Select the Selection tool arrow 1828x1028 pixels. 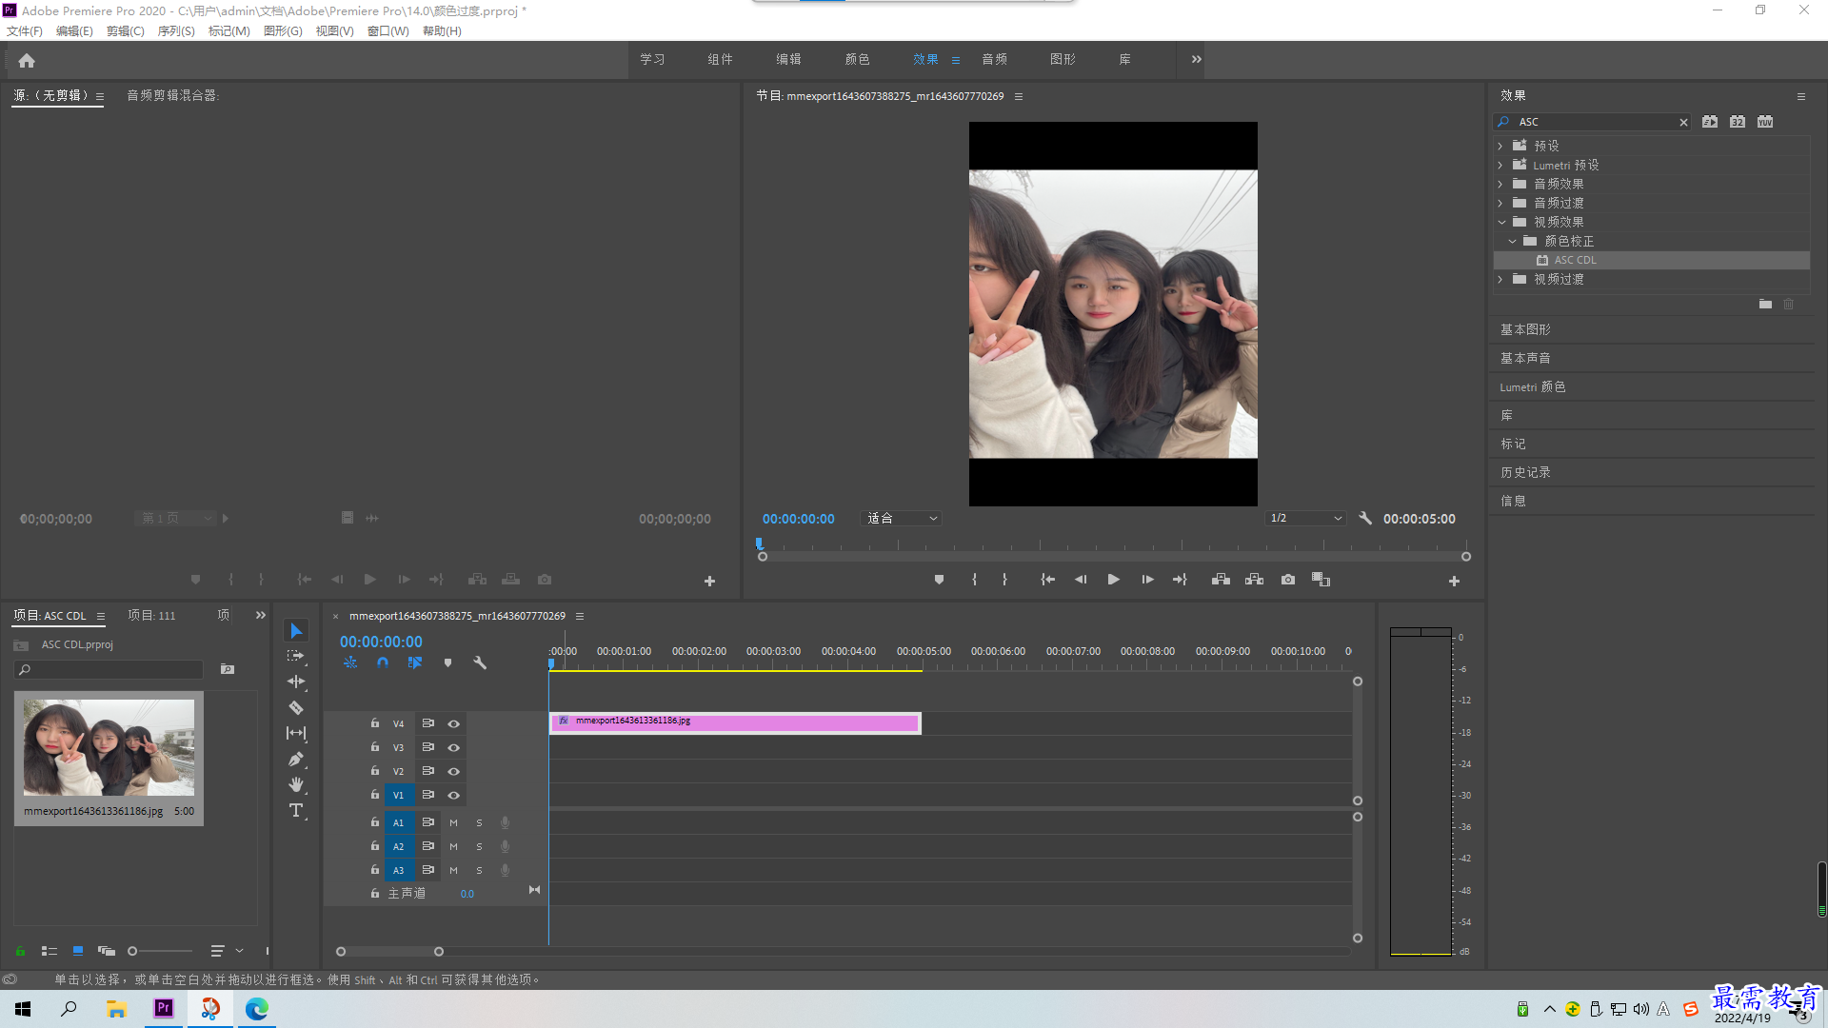click(296, 631)
